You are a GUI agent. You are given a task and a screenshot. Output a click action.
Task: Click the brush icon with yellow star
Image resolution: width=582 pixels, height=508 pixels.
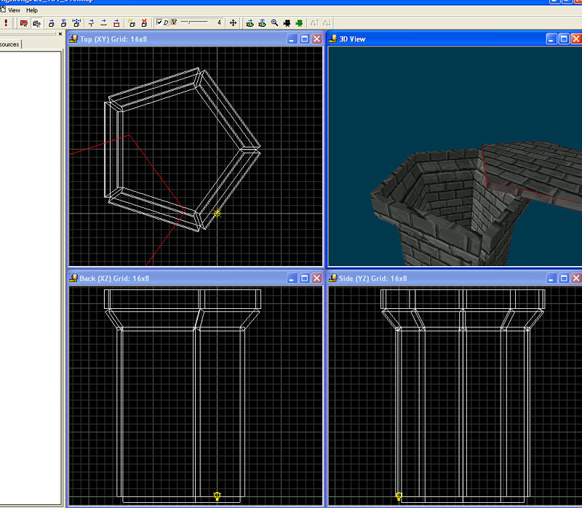(x=130, y=23)
